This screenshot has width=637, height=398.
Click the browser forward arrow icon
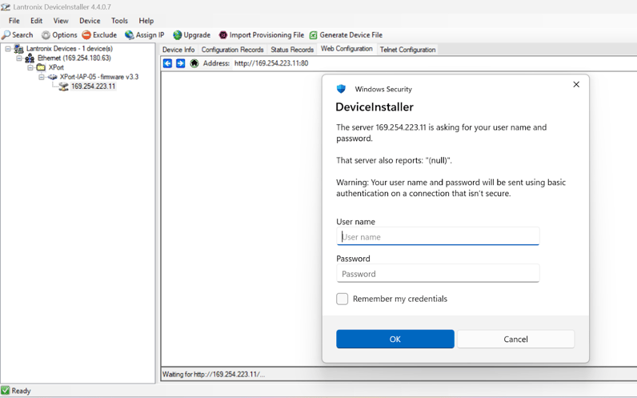(180, 63)
